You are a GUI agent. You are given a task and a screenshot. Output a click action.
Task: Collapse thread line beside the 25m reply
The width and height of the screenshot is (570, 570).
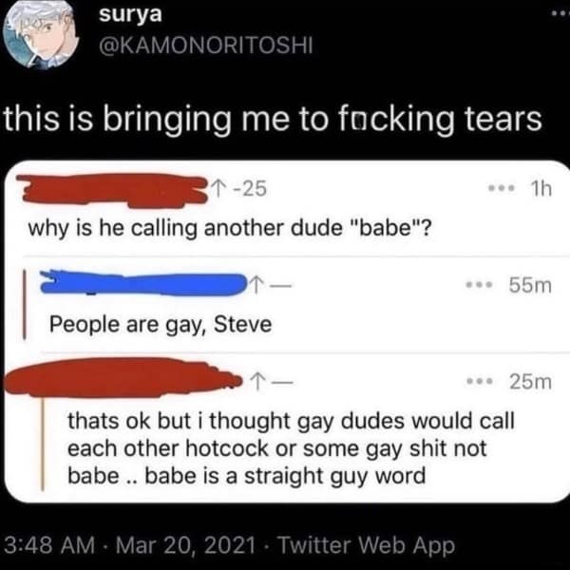[43, 445]
